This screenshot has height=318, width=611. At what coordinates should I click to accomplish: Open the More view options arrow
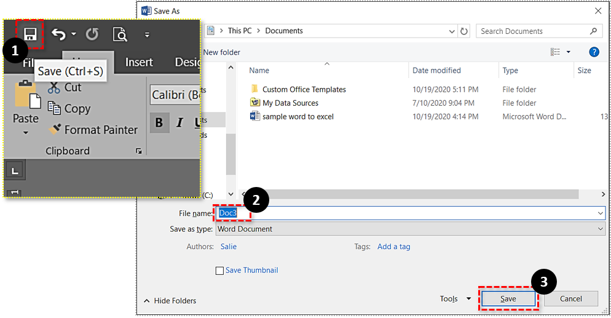coord(568,52)
